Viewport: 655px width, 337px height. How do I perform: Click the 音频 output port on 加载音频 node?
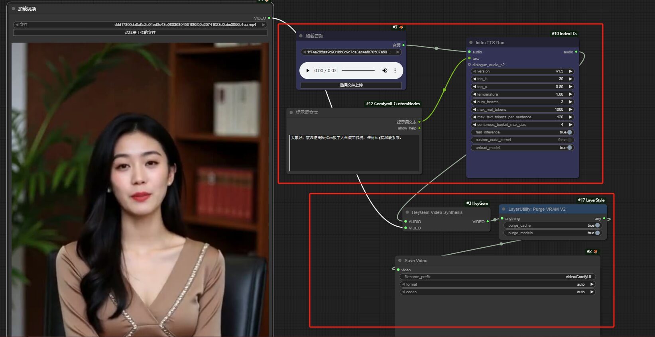(403, 45)
